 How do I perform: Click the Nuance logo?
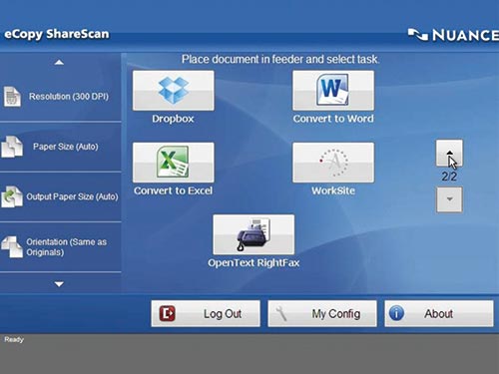pyautogui.click(x=453, y=35)
